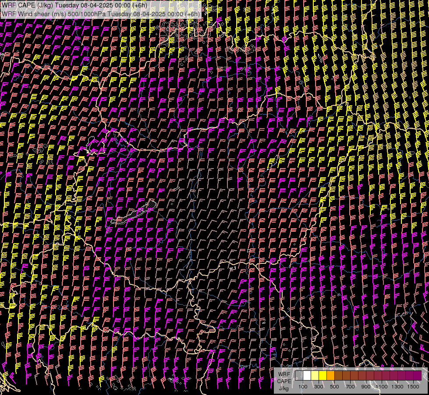
Task: Click the 1100 legend value label
Action: [382, 387]
